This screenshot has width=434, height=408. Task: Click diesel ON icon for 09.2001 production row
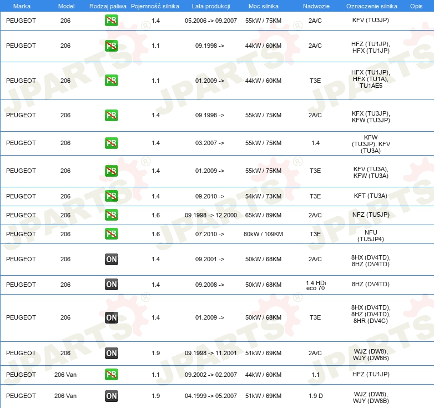tap(111, 259)
